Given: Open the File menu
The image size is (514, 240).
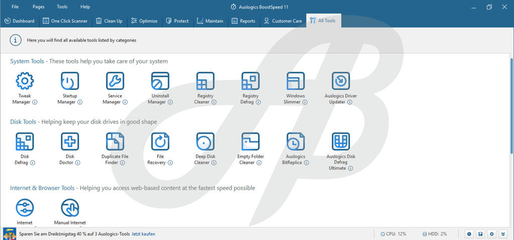Looking at the screenshot, I should click(15, 7).
